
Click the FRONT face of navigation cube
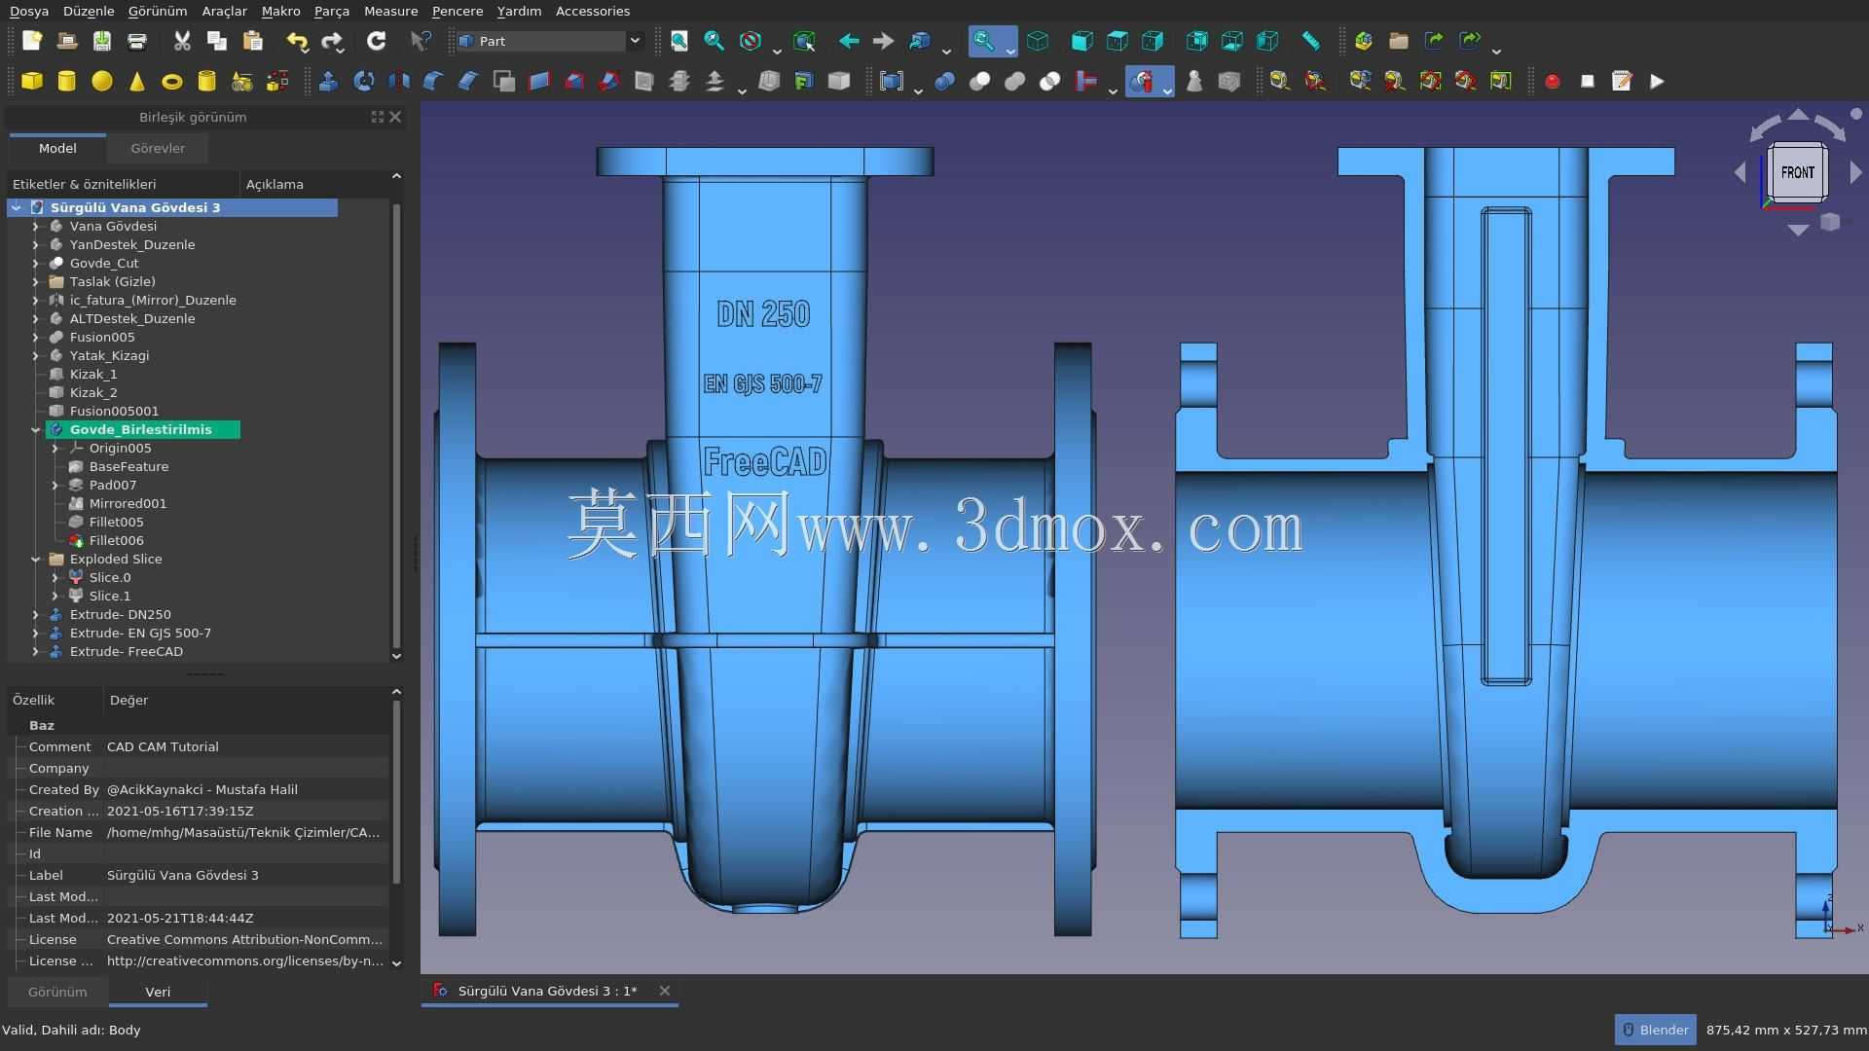click(1797, 172)
